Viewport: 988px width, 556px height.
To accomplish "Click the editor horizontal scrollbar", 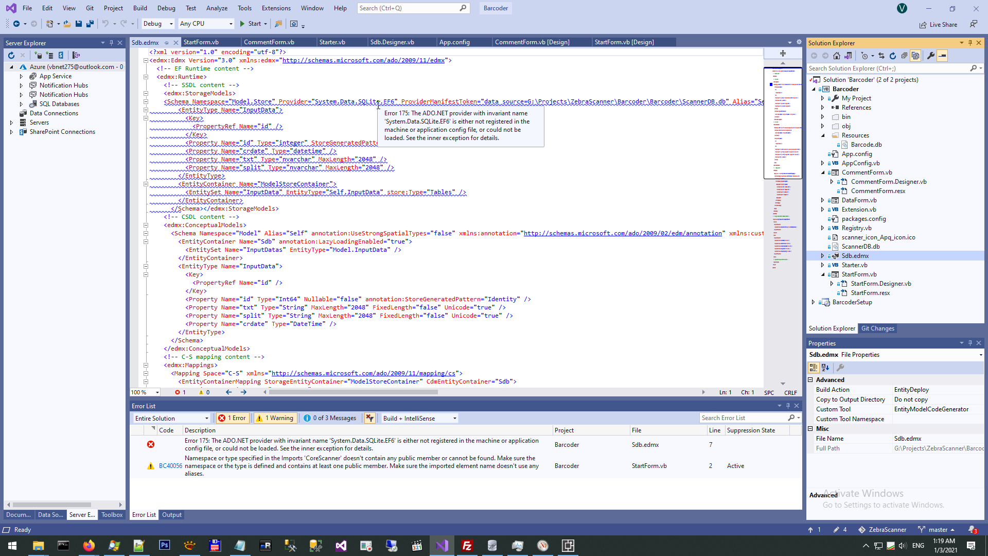I will tap(353, 392).
